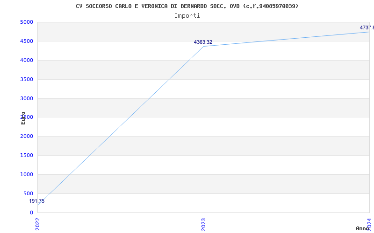Click the 5000 y-axis tick label
The image size is (374, 233).
[27, 22]
